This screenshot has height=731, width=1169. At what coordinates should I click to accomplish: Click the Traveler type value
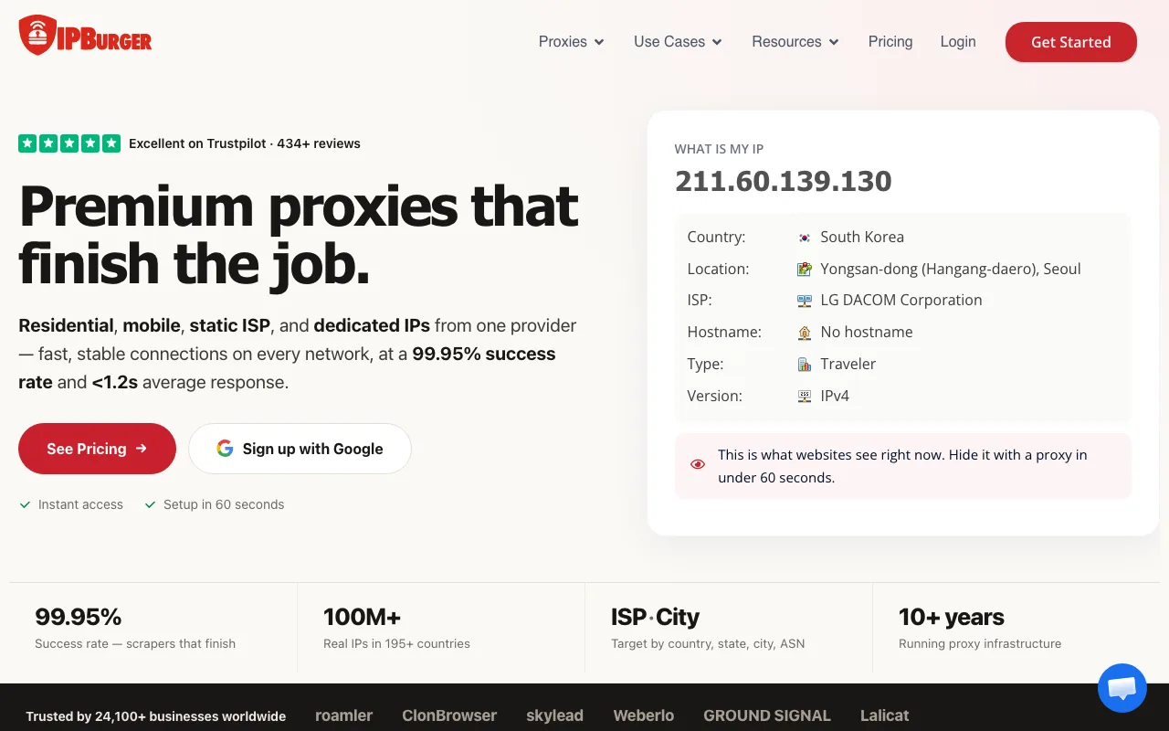point(848,364)
